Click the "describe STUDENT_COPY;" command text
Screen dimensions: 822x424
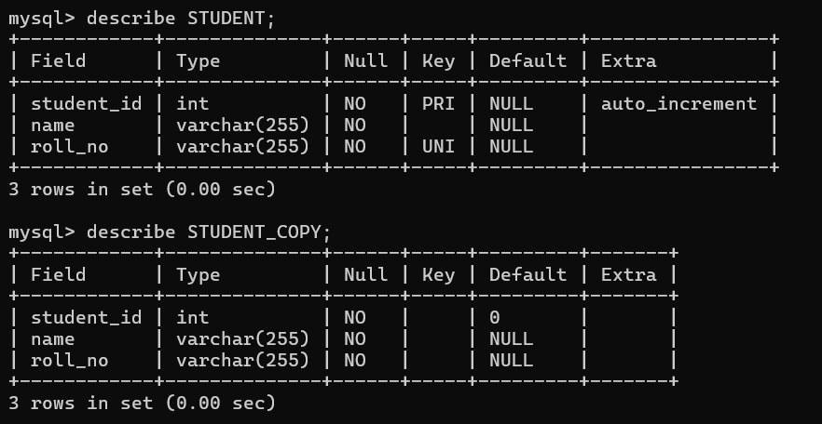pos(209,232)
